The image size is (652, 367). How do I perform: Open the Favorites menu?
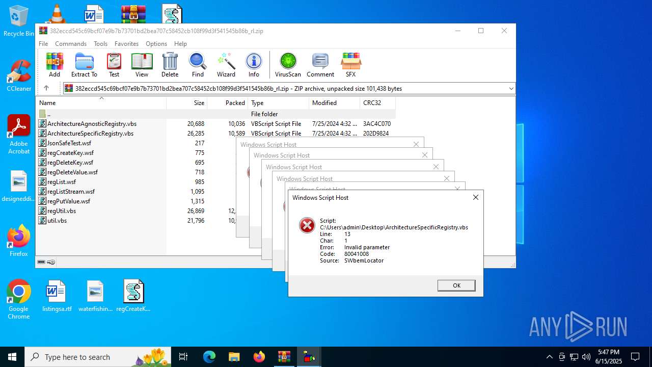coord(126,44)
